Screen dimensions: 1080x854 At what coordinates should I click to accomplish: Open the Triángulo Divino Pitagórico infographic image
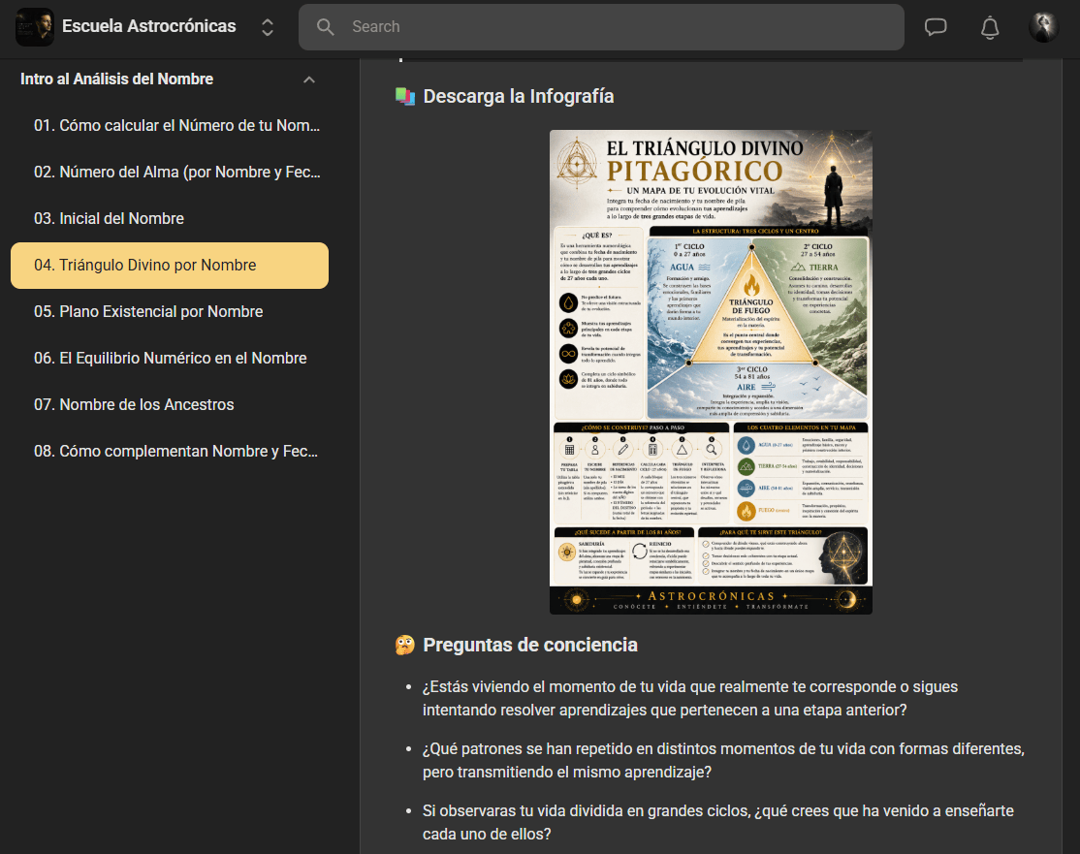[x=711, y=372]
